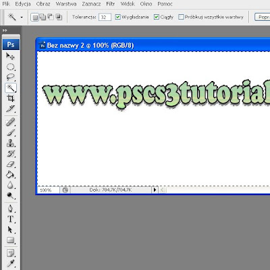Image resolution: width=270 pixels, height=270 pixels.
Task: Select the Lasso tool
Action: point(10,77)
